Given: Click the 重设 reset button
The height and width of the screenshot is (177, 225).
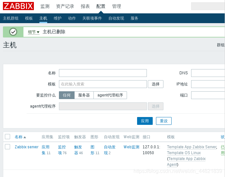Looking at the screenshot, I should [164, 121].
